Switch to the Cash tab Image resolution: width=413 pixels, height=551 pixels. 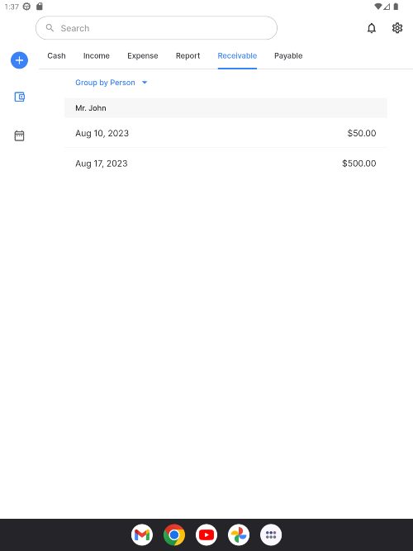tap(57, 56)
